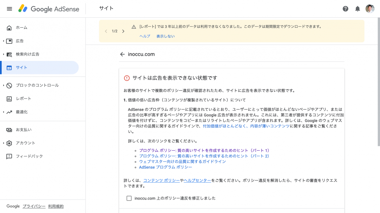The height and width of the screenshot is (213, 380).
Task: Click the 広告 ads icon
Action: click(x=9, y=41)
